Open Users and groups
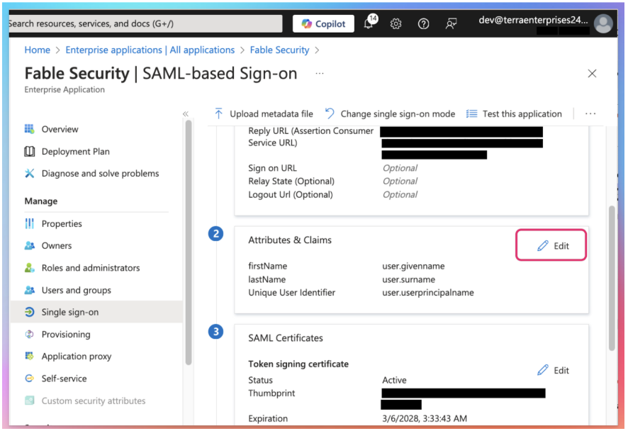 click(76, 290)
